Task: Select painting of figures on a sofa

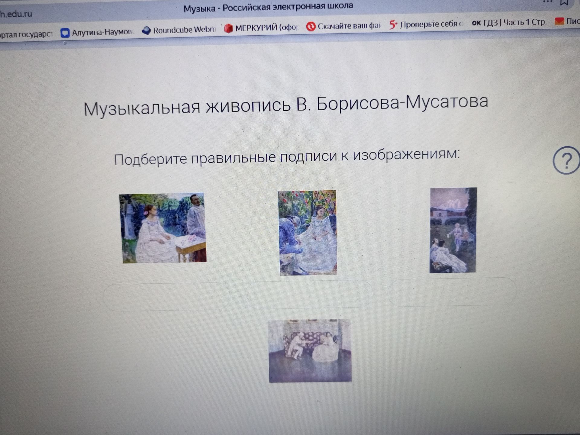Action: (x=310, y=351)
